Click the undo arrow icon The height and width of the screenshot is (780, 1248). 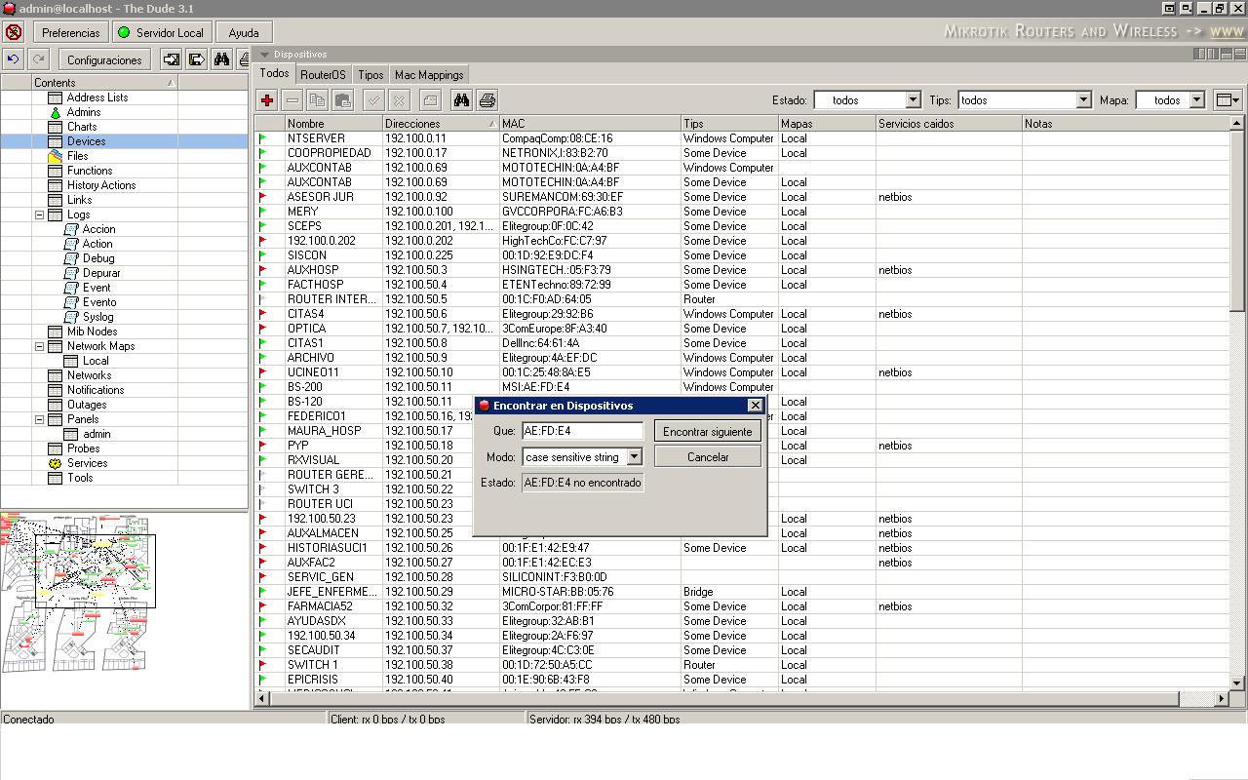[x=13, y=59]
